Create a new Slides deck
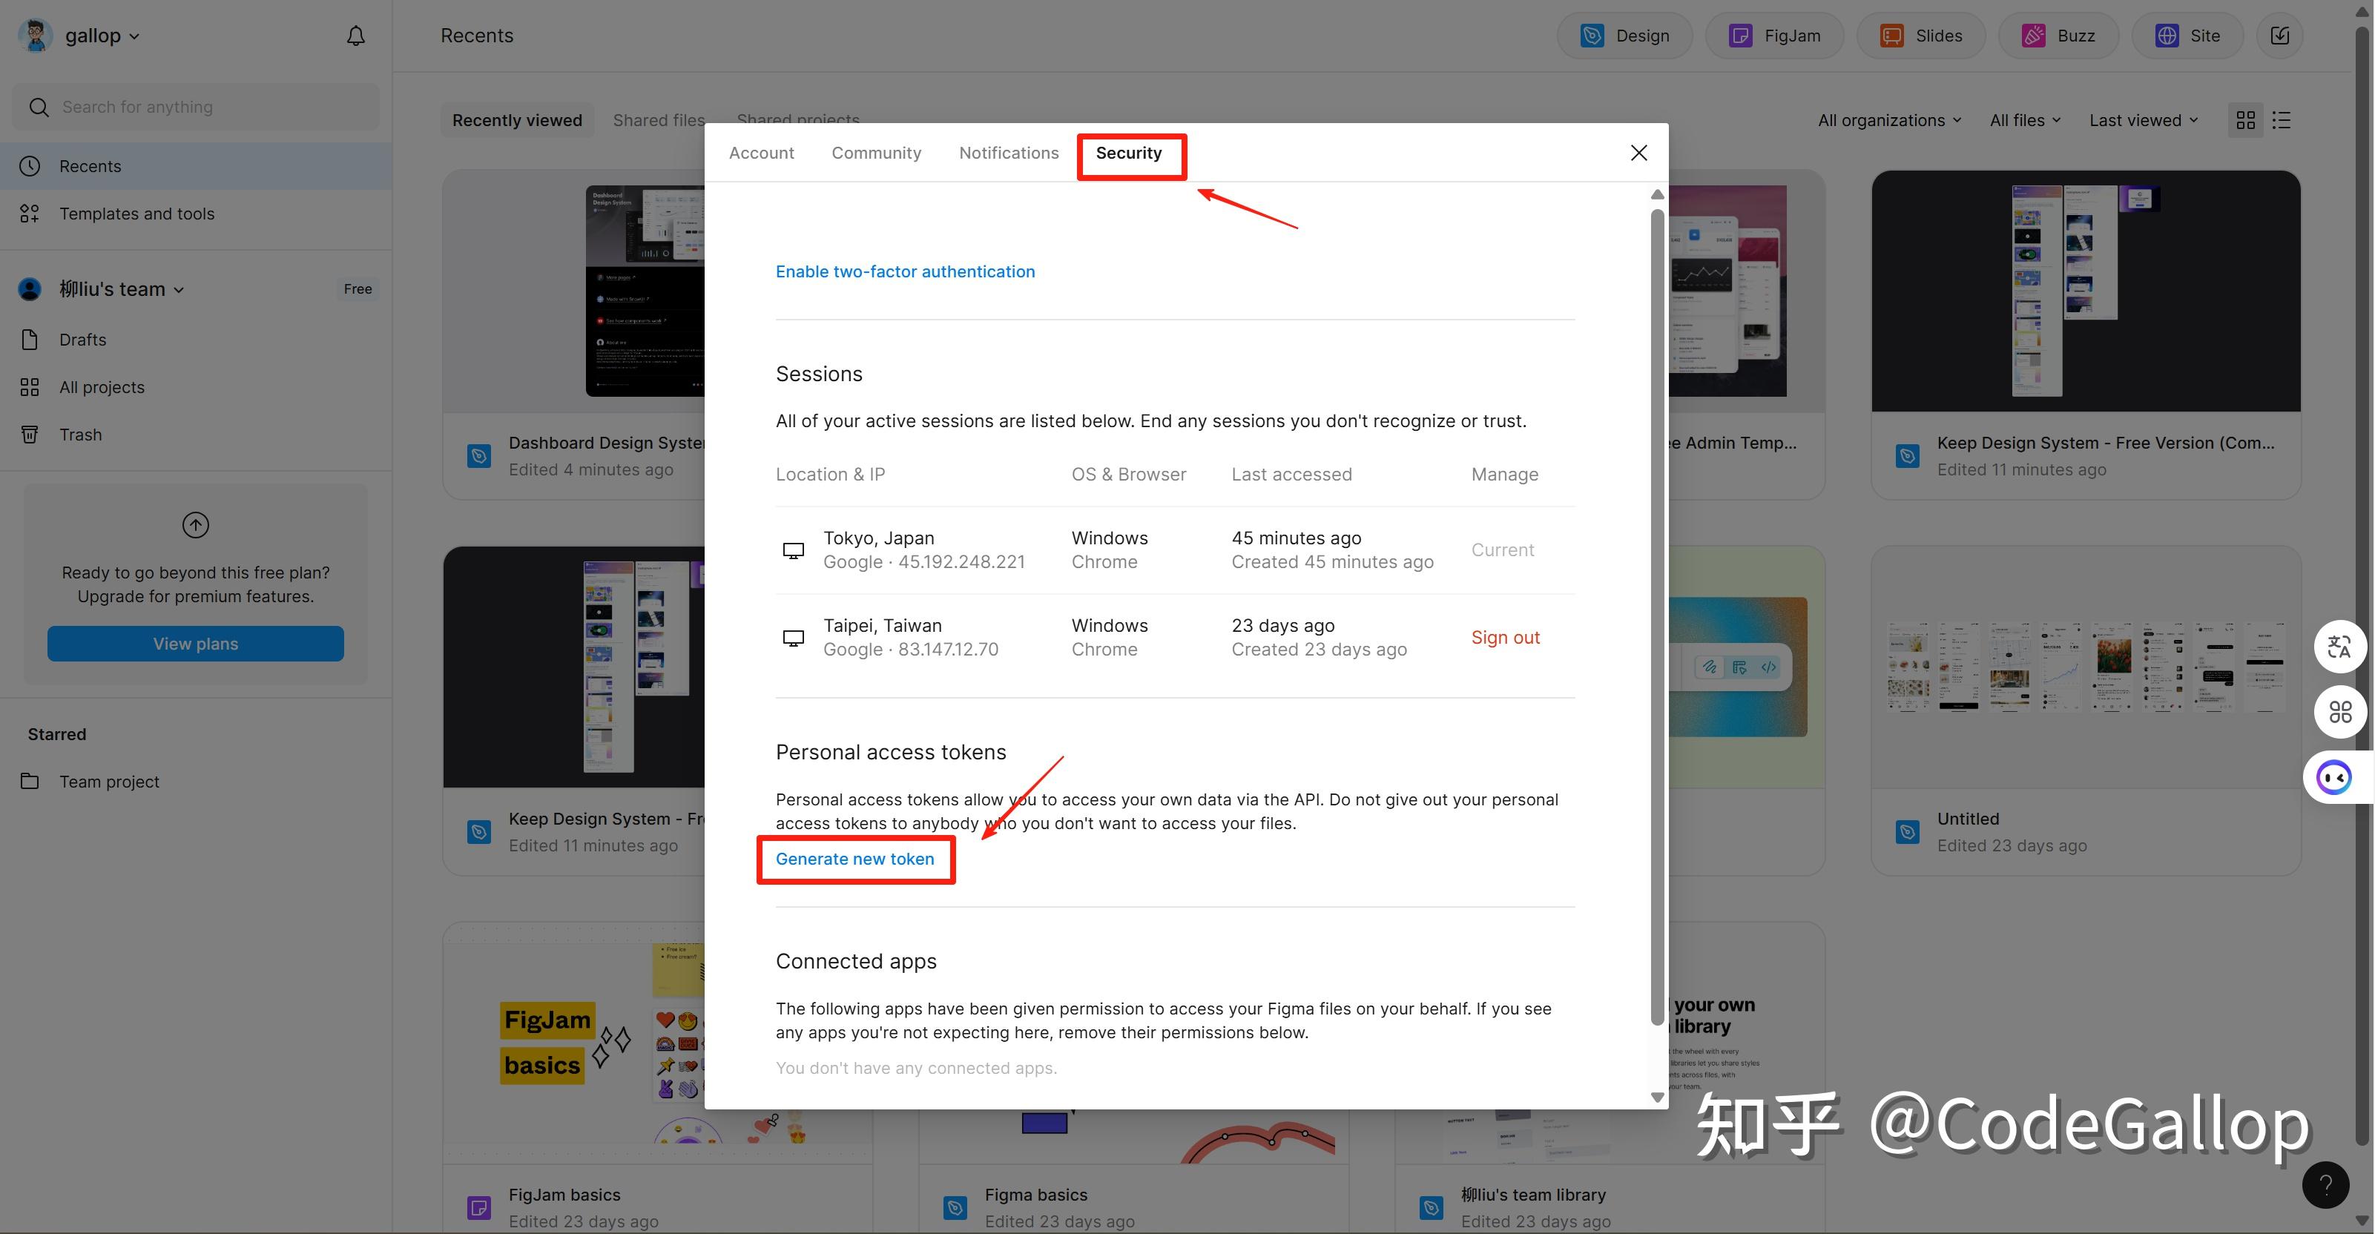This screenshot has height=1234, width=2375. pyautogui.click(x=1921, y=36)
